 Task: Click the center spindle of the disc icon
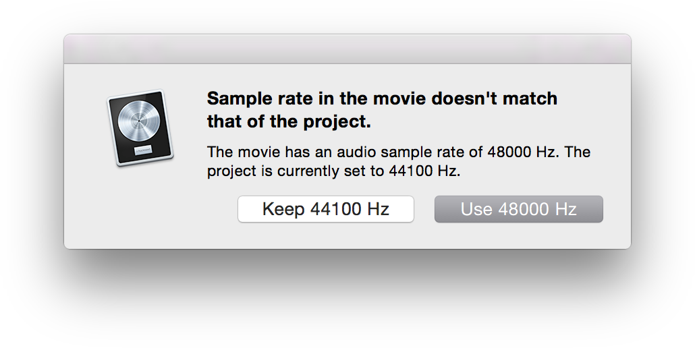click(139, 121)
